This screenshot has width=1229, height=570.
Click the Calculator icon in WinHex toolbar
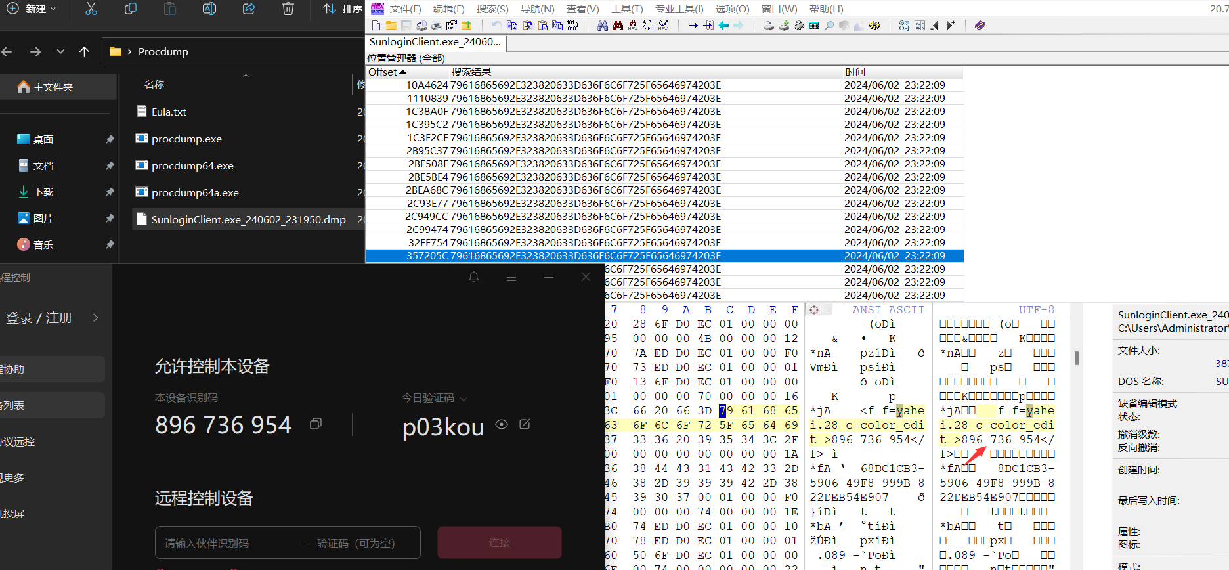814,25
